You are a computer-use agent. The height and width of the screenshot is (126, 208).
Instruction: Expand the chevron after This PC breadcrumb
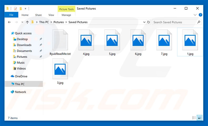(x=51, y=22)
